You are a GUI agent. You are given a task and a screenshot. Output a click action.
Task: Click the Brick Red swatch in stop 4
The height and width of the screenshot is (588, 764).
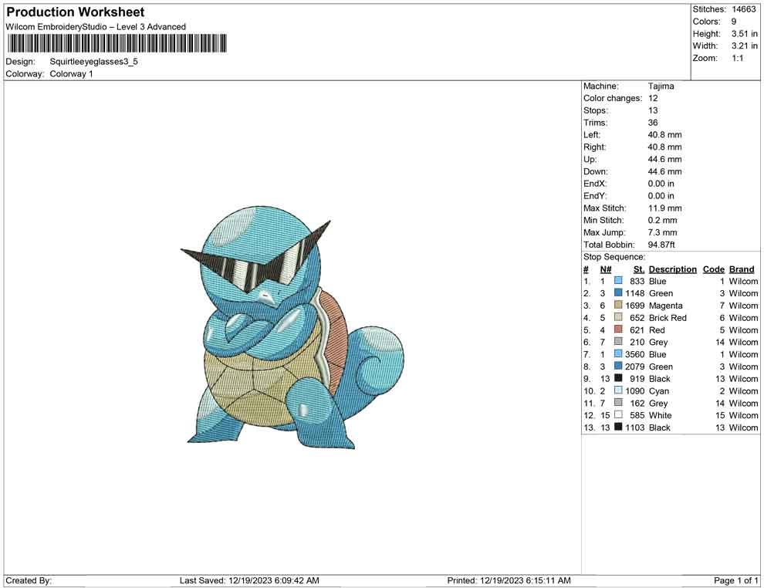tap(618, 318)
